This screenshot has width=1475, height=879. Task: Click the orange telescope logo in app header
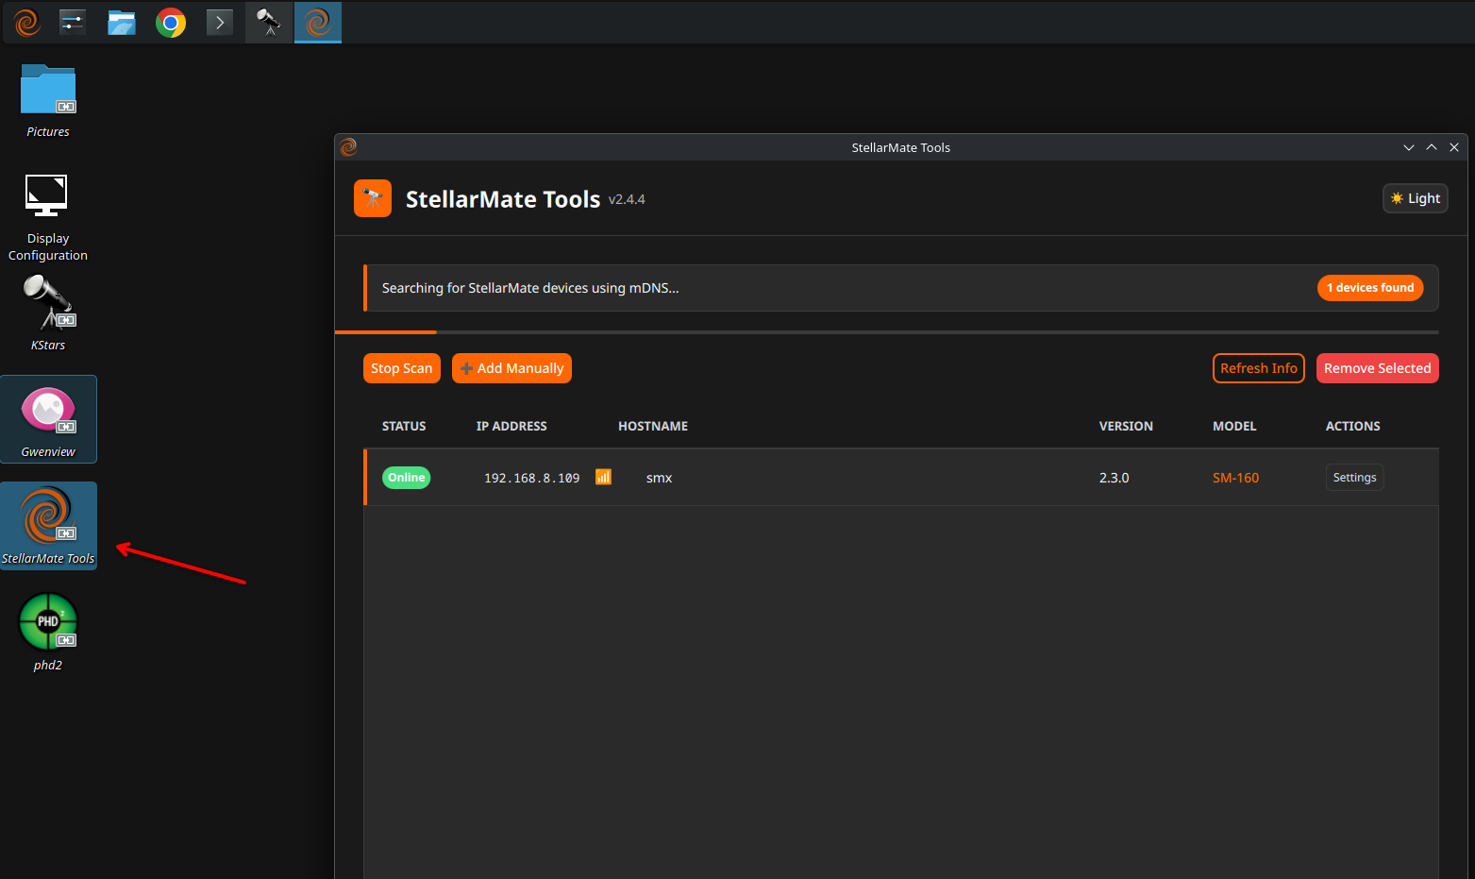(373, 198)
